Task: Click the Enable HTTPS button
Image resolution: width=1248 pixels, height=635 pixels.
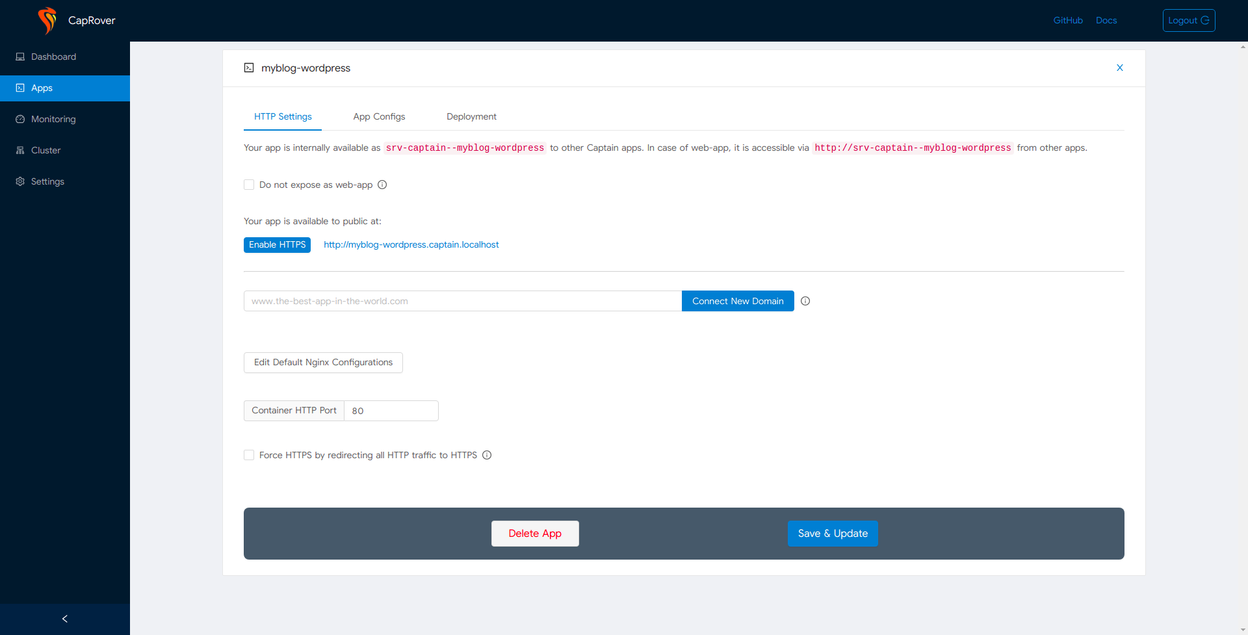Action: 276,245
